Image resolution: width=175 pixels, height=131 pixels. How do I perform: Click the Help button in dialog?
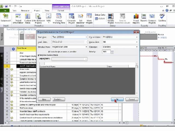coord(44,99)
